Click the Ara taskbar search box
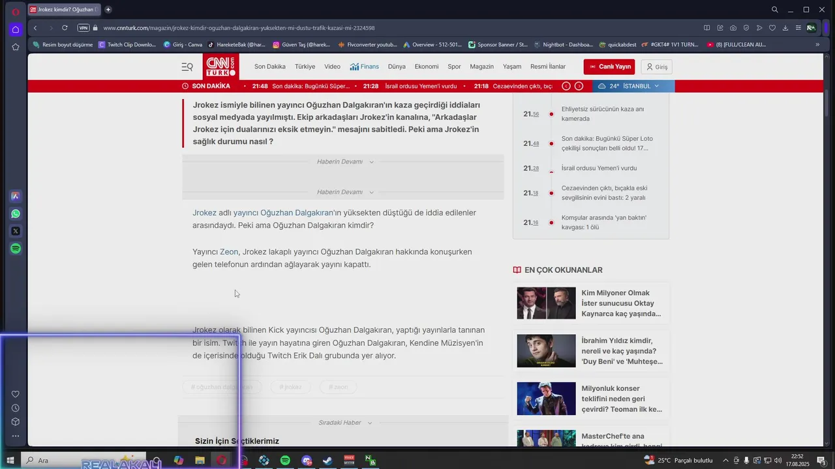 [84, 461]
